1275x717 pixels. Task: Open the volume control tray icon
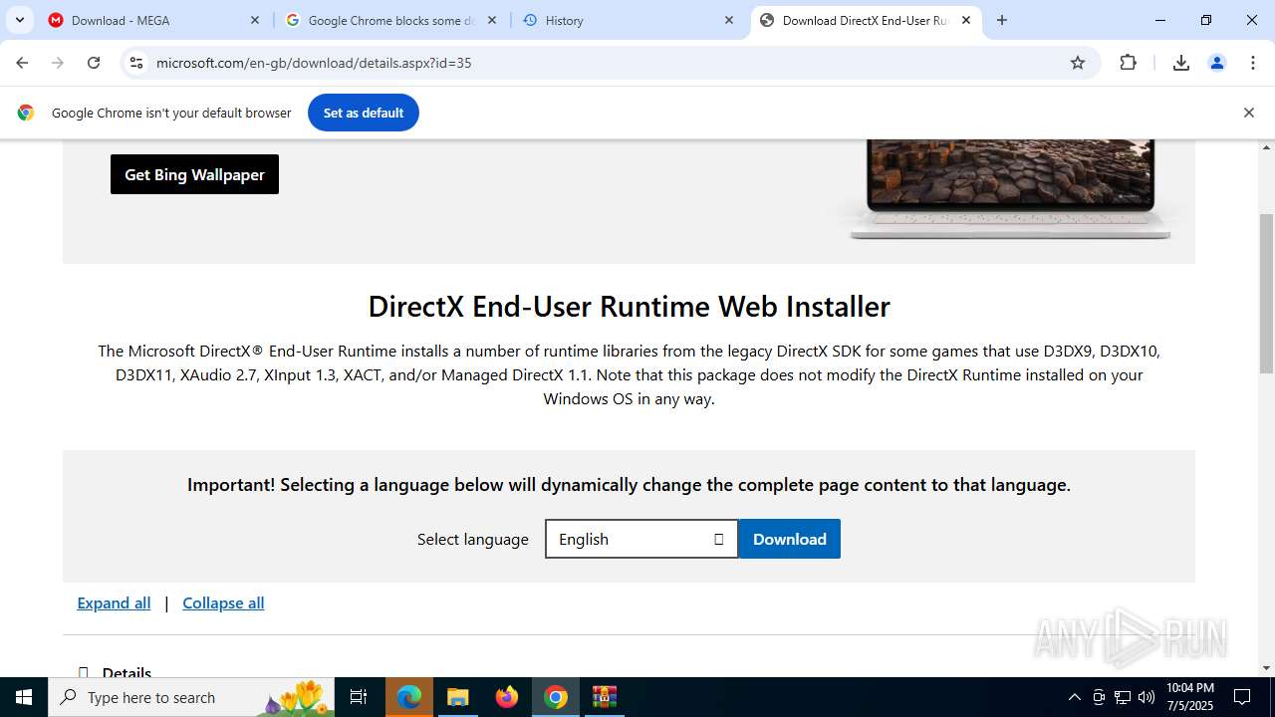click(1147, 697)
